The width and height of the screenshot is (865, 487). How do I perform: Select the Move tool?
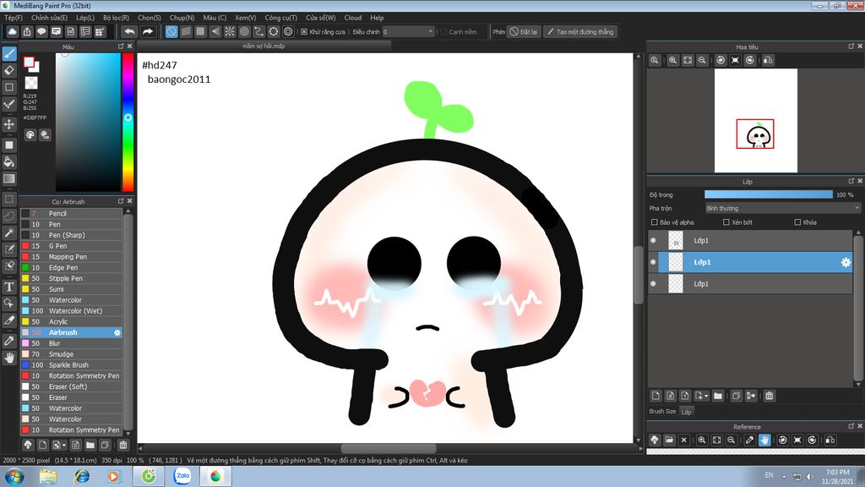[x=9, y=124]
